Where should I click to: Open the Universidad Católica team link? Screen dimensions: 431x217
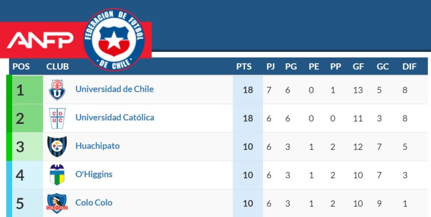[114, 118]
